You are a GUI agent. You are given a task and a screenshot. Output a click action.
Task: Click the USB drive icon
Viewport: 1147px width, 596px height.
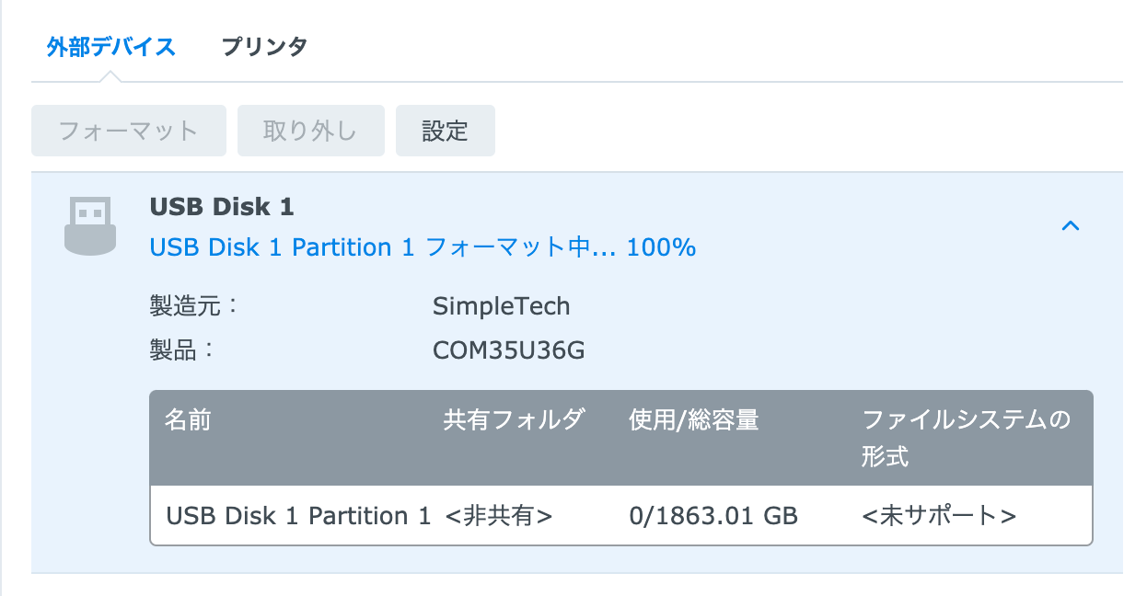click(x=90, y=225)
